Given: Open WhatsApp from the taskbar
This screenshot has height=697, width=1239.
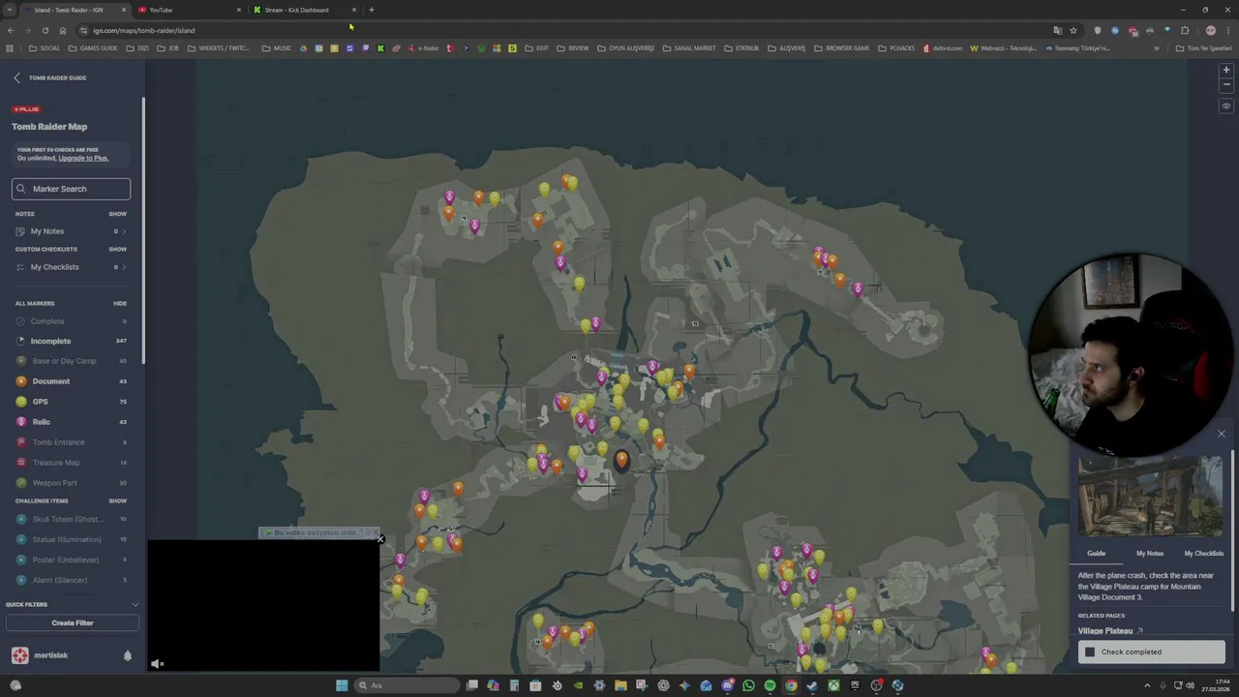Looking at the screenshot, I should [748, 685].
